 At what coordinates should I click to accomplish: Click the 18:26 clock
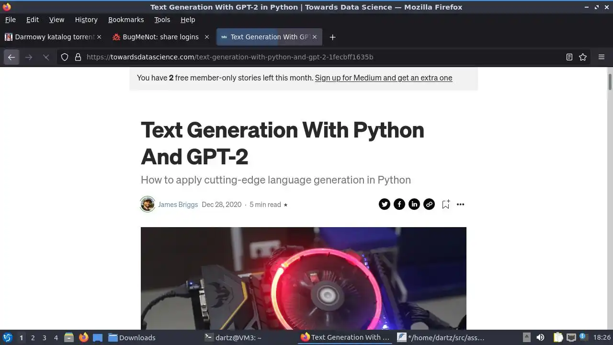click(602, 337)
